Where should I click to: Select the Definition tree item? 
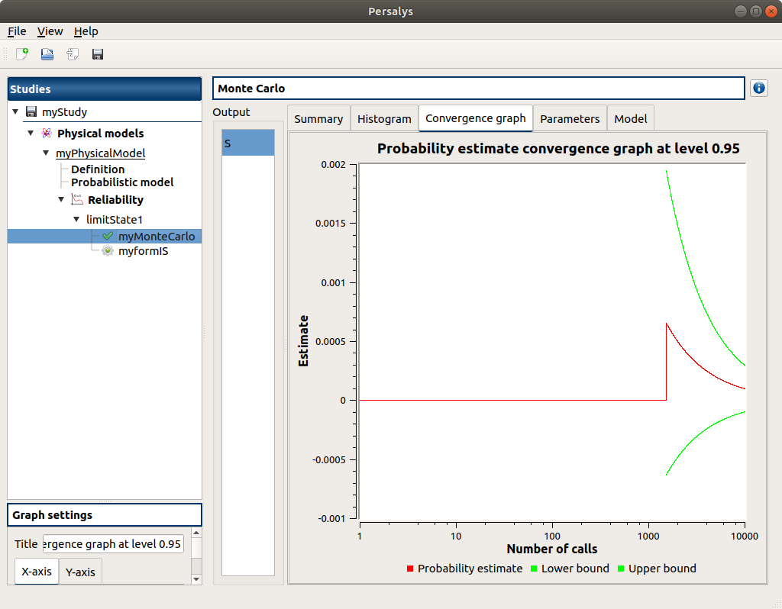click(98, 169)
